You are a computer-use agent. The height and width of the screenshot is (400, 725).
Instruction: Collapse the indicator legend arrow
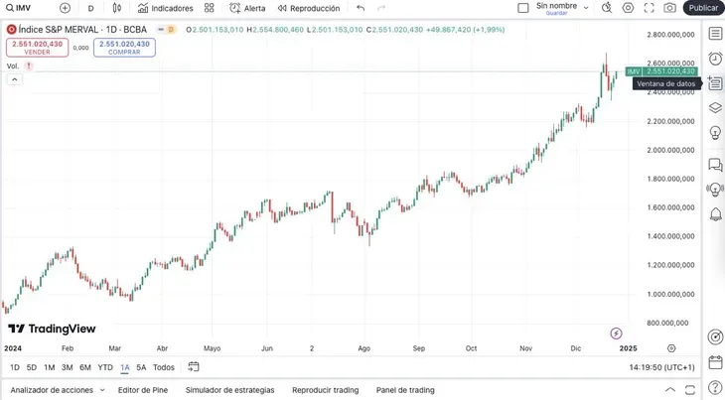click(x=14, y=79)
